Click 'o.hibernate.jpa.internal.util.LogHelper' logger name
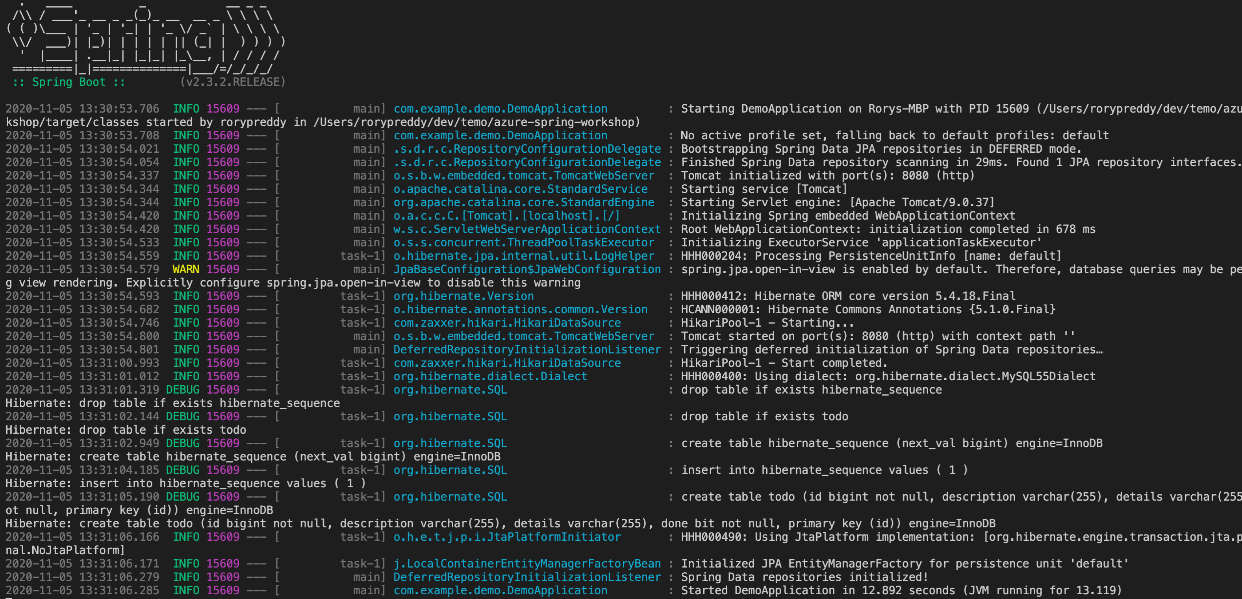This screenshot has width=1242, height=599. tap(524, 256)
